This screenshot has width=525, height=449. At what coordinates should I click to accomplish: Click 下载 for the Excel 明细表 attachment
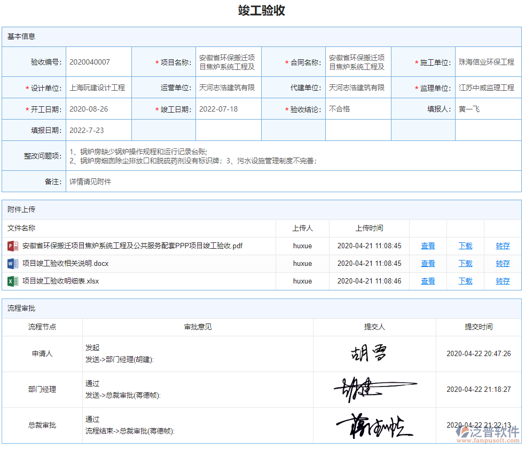coord(465,281)
